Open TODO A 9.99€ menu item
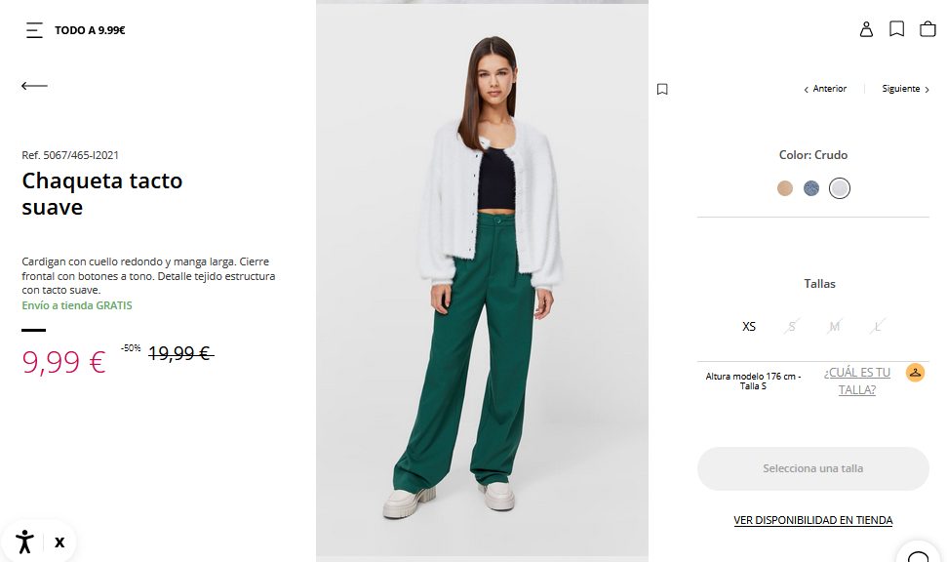 coord(90,30)
